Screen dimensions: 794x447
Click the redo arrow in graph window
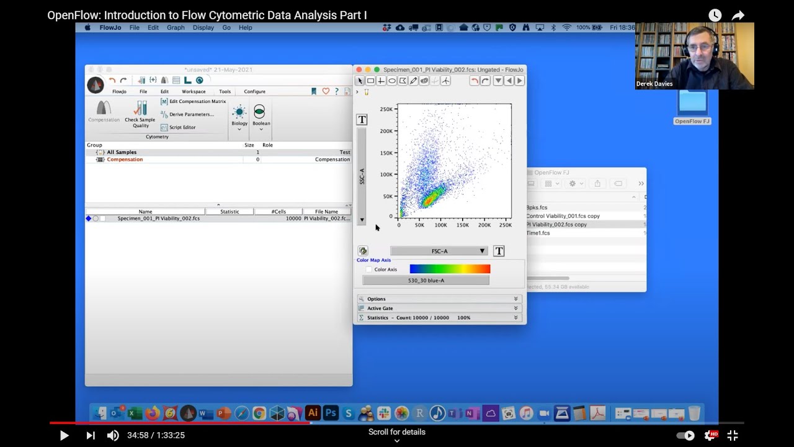[x=486, y=81]
